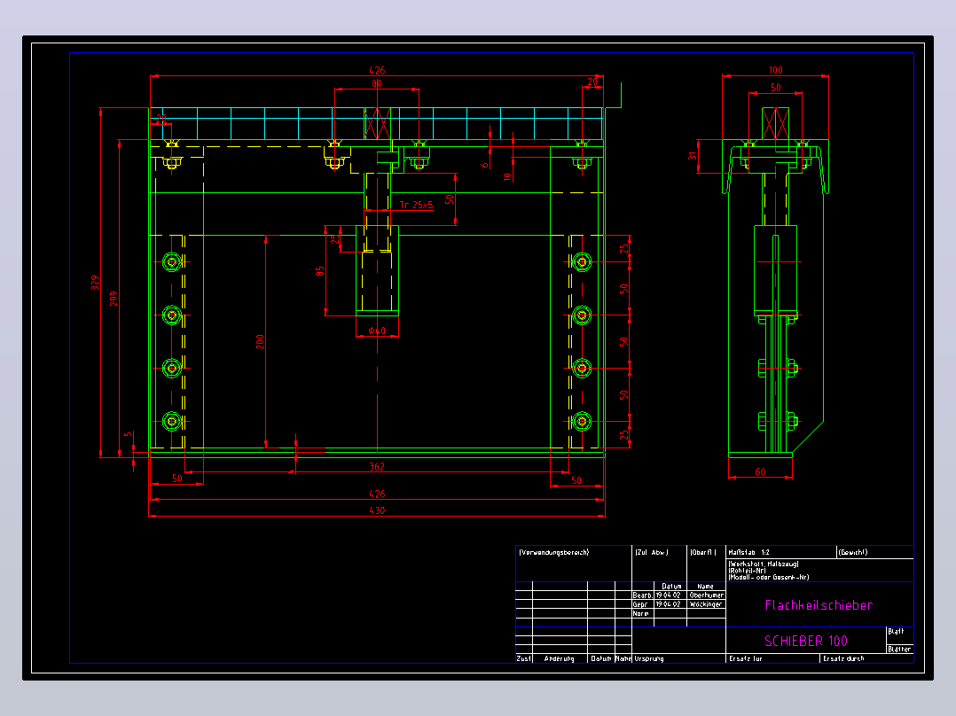Click the 'Ursprung' field label
Screen dimensions: 956x716
pos(649,658)
